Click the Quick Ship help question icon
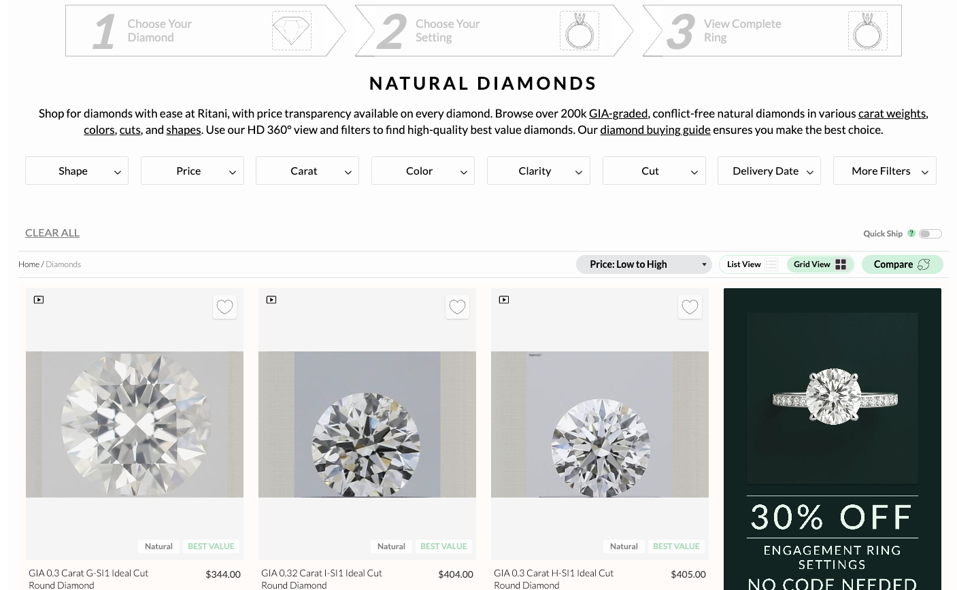 911,233
